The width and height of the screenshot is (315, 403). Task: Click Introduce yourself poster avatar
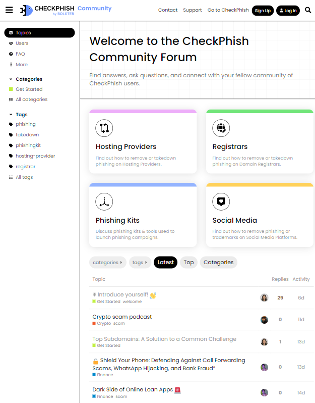[x=264, y=297]
